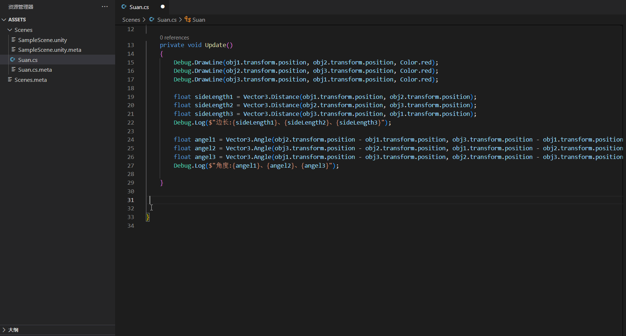Click sideLength1 variable declaration on line 19

click(x=214, y=97)
